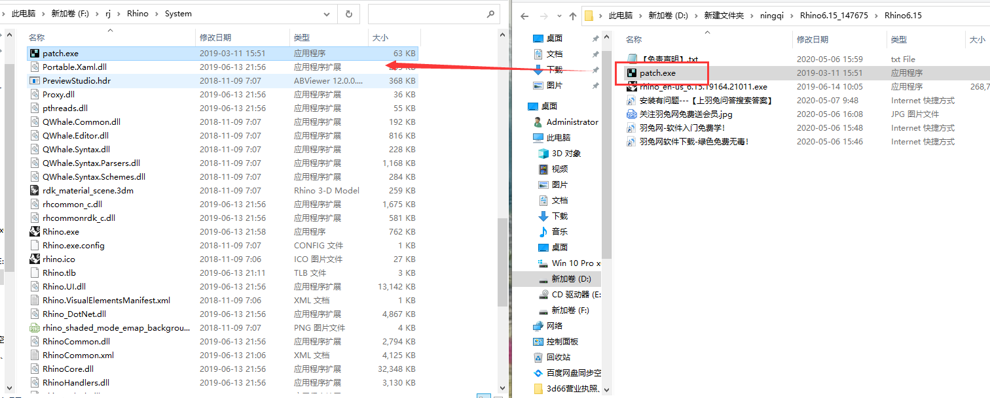This screenshot has height=398, width=990.
Task: Click the 【免责声明】.txt file icon
Action: [632, 59]
